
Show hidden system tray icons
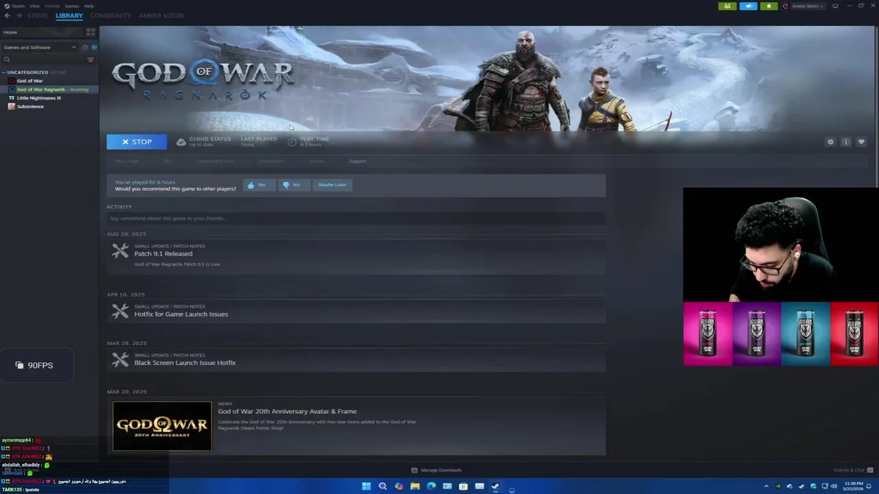(x=766, y=486)
